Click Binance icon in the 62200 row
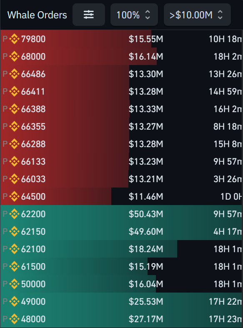Image resolution: width=243 pixels, height=328 pixels. [x=15, y=214]
